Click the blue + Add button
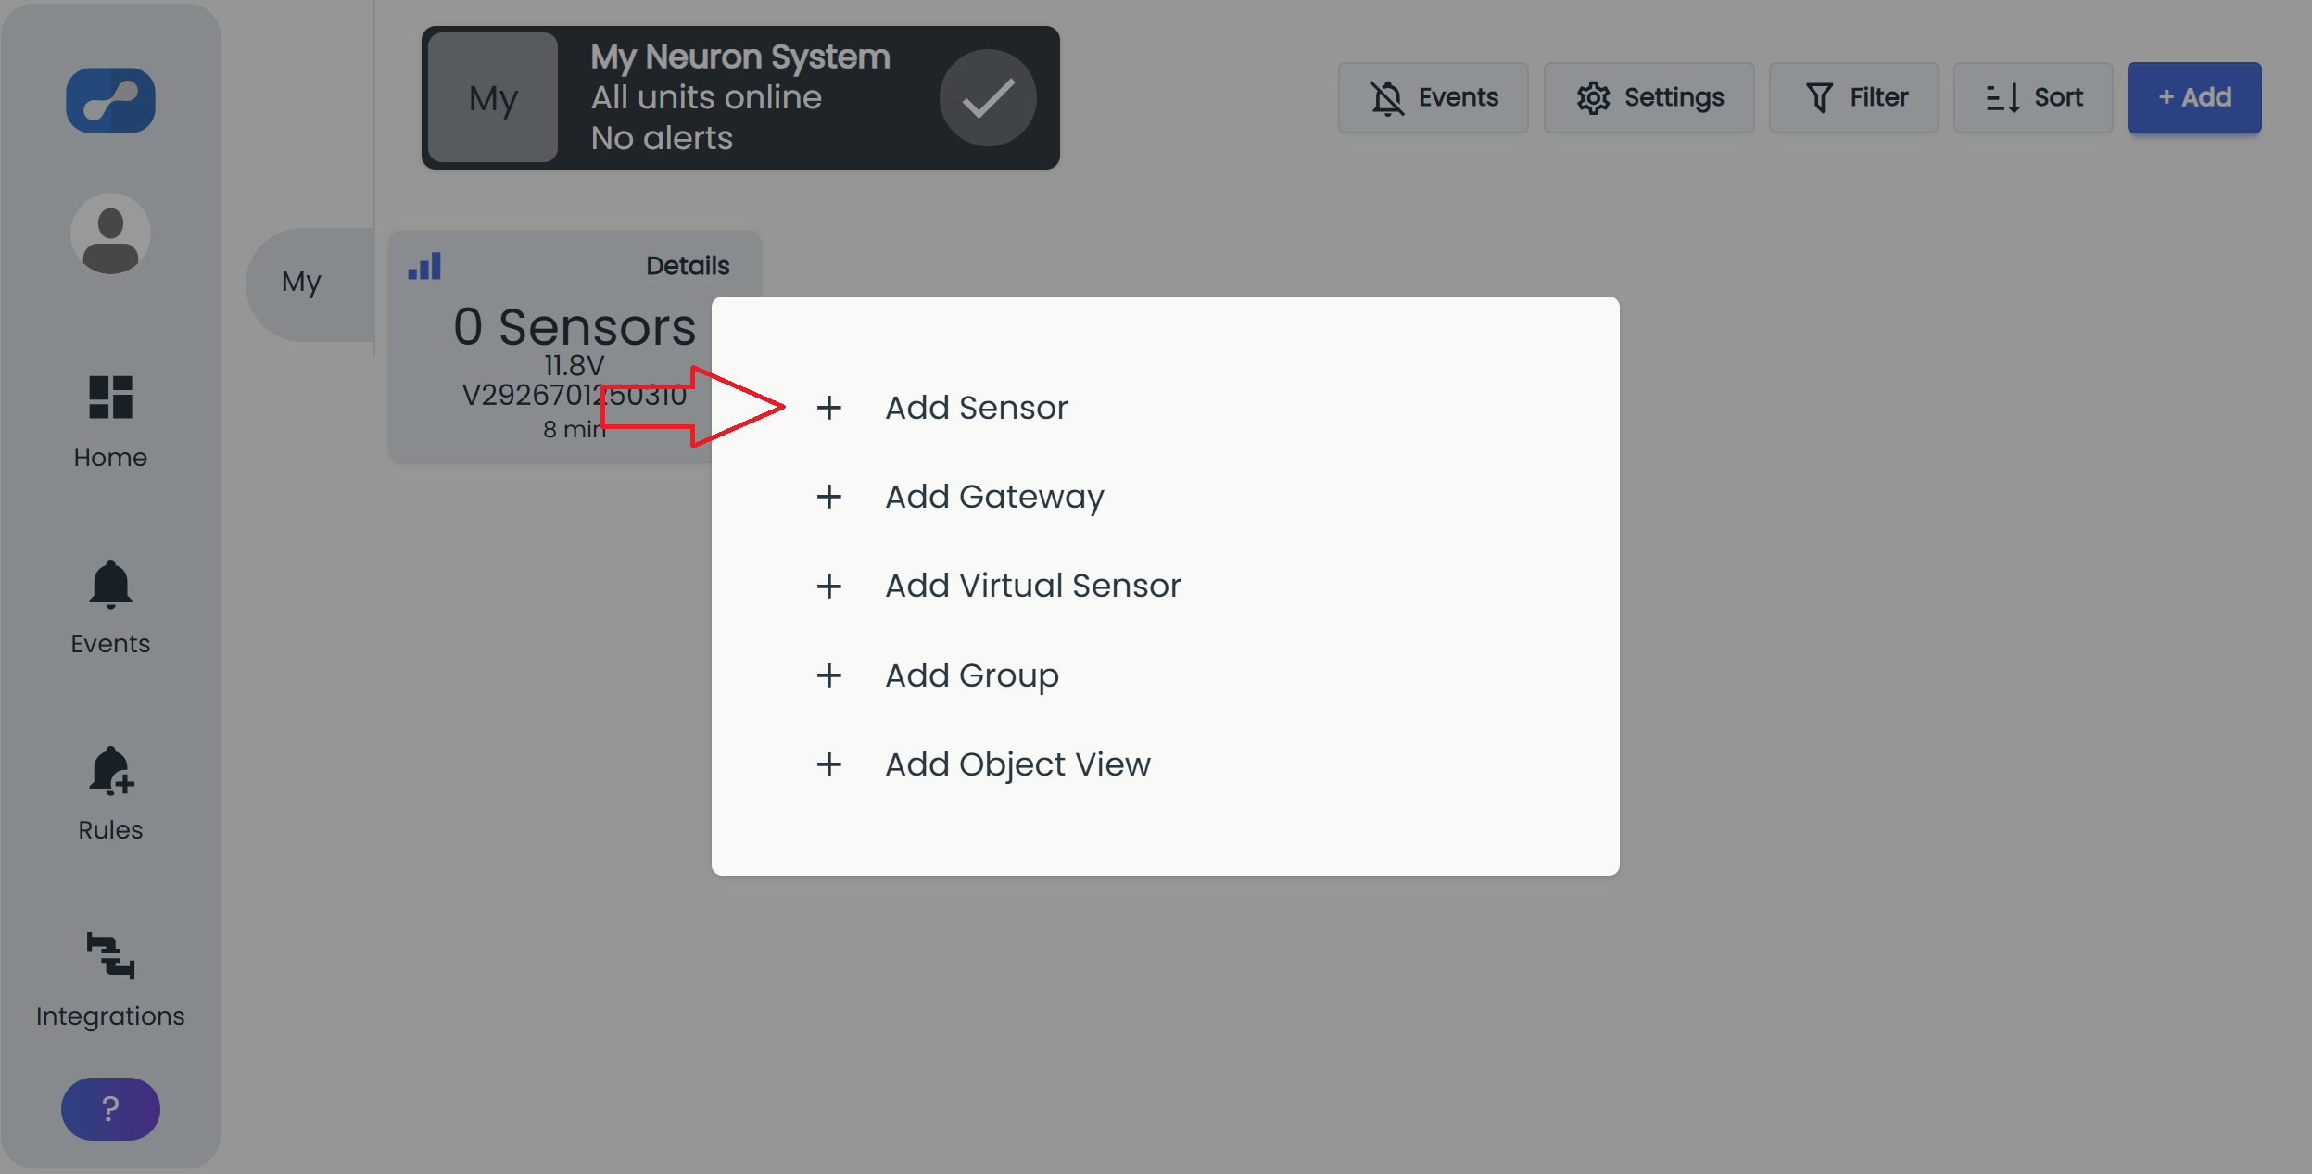 [x=2194, y=97]
